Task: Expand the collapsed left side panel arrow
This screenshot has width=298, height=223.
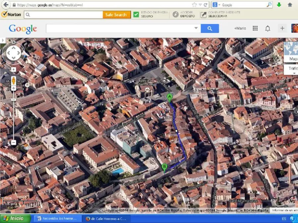Action: 3,40
